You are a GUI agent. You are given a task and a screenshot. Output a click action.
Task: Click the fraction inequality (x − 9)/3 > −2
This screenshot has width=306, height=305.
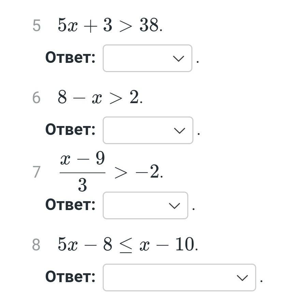[x=111, y=172]
